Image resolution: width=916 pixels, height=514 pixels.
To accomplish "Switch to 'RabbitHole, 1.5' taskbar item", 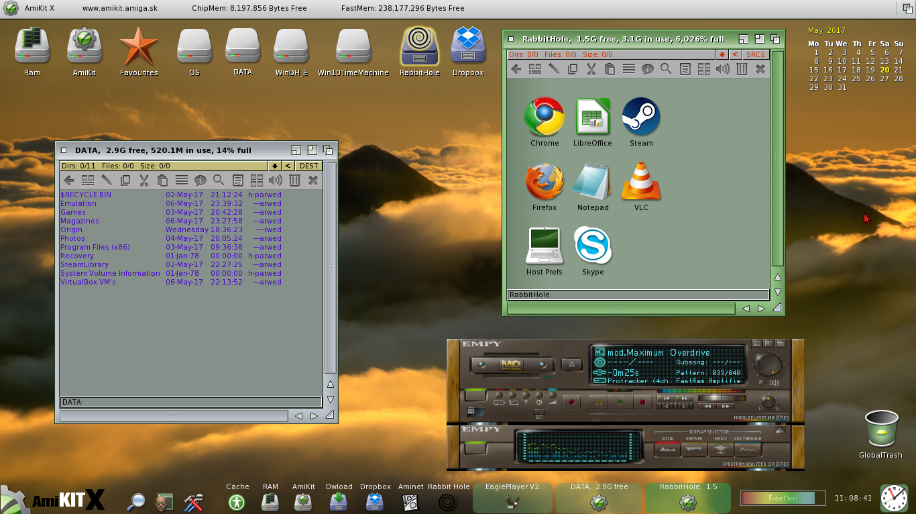I will point(688,497).
